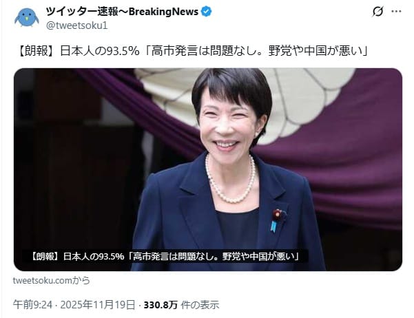Viewport: 414px width, 318px height.
Task: Click the 【朗報】 prefix in the tweet text
Action: (x=37, y=51)
